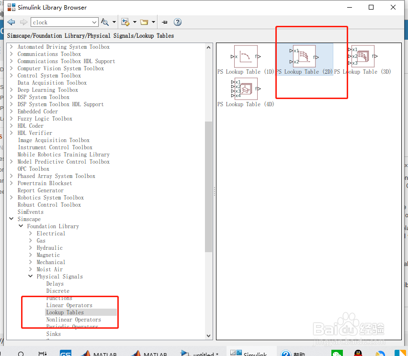Select Gas under Foundation Library
This screenshot has height=356, width=408.
pyautogui.click(x=41, y=241)
